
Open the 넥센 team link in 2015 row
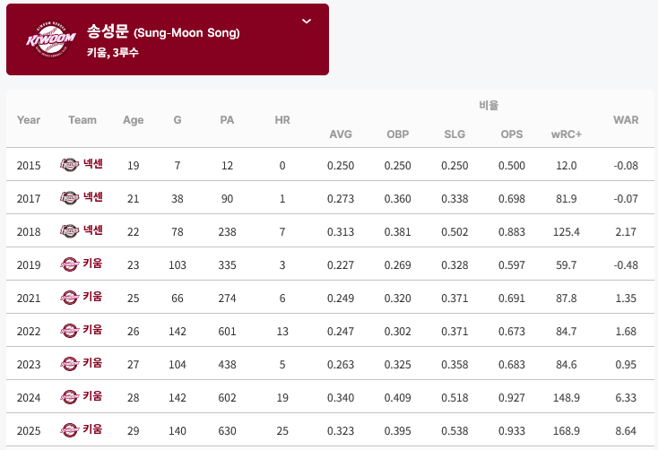92,164
